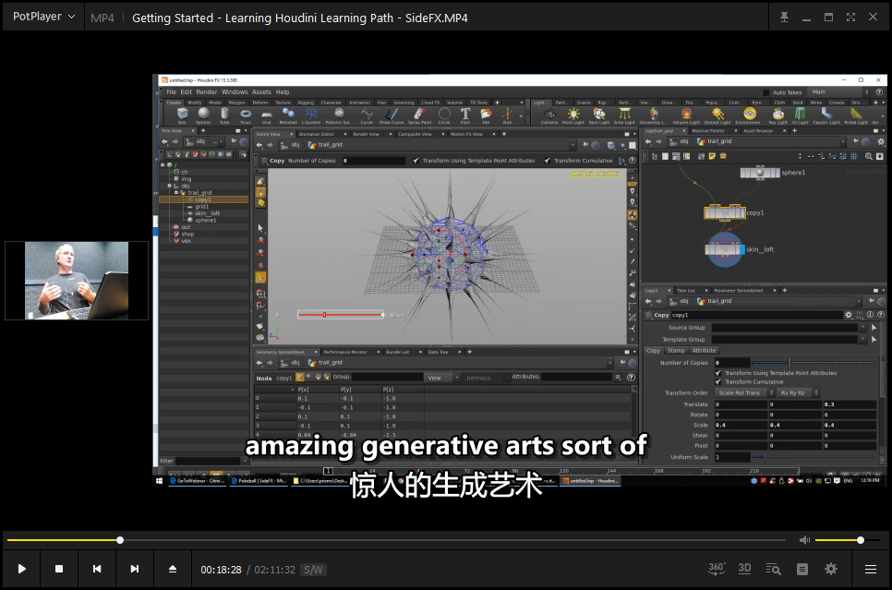Screen dimensions: 892x590
Task: Switch to the Take List tab
Action: coord(688,289)
